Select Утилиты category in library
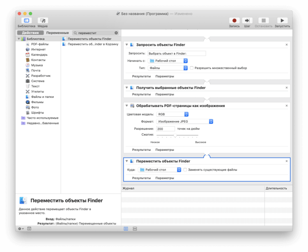The width and height of the screenshot is (308, 252). click(37, 92)
